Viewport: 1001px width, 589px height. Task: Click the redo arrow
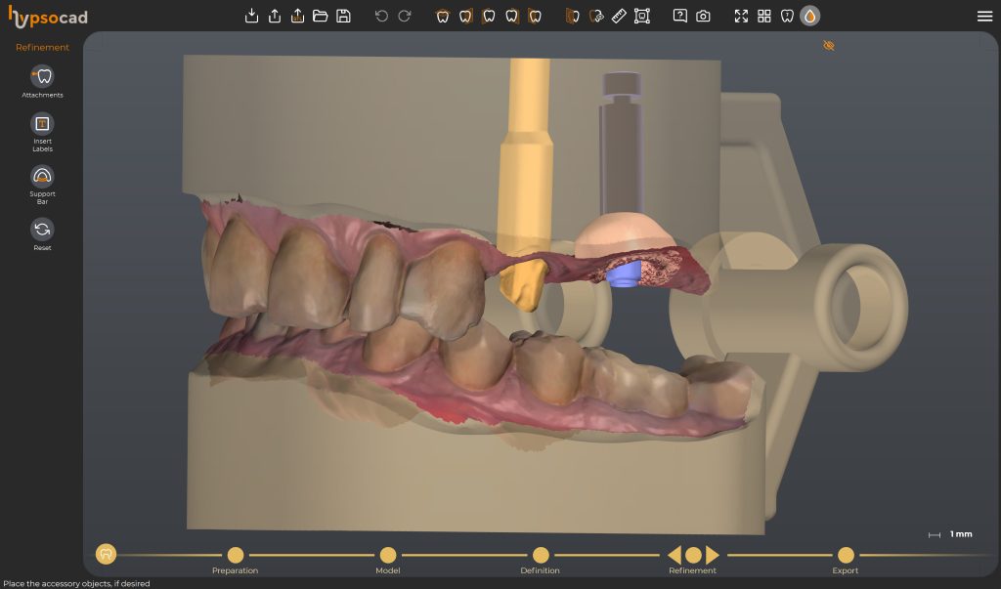[405, 16]
